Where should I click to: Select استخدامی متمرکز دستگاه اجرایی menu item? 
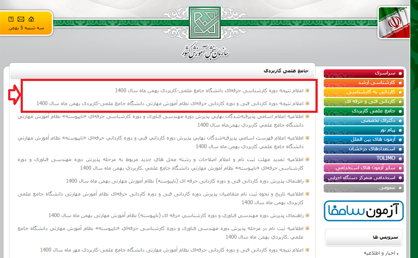tap(364, 177)
